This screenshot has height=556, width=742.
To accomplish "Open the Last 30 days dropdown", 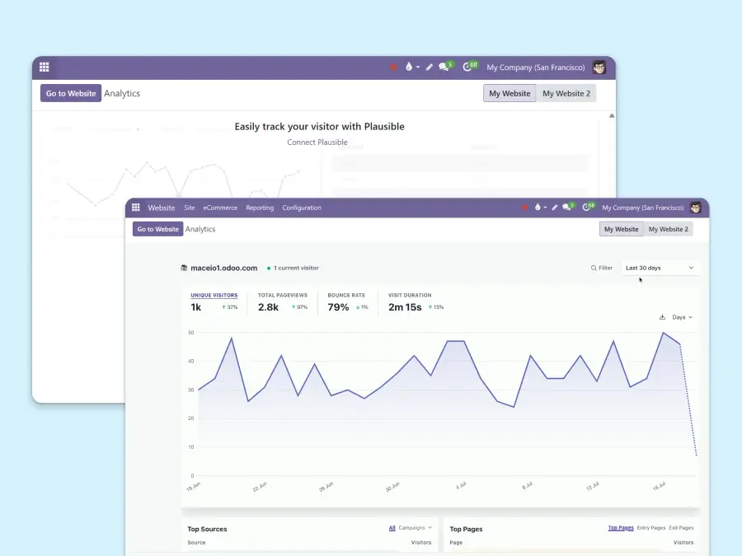I will coord(660,268).
